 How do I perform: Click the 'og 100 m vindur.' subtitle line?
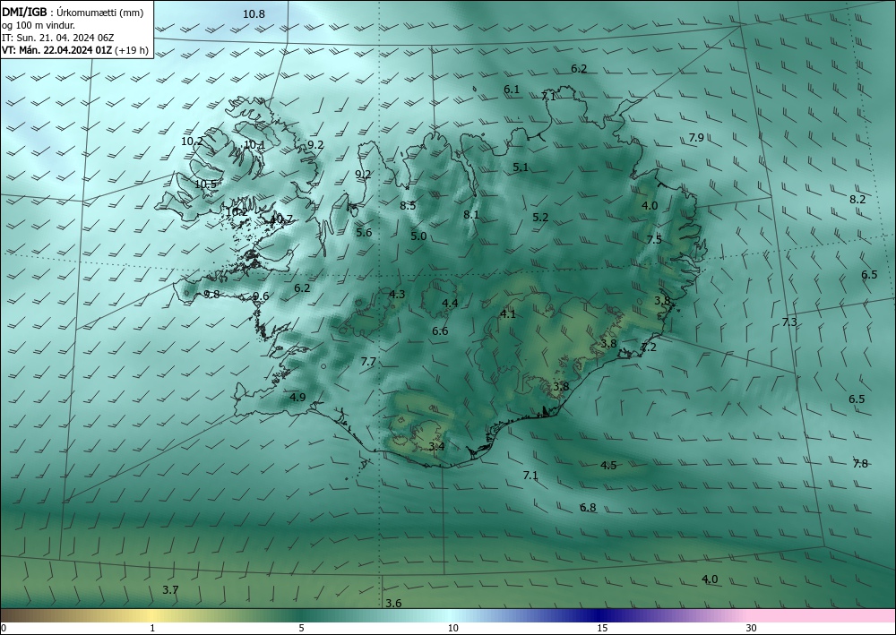pos(39,26)
